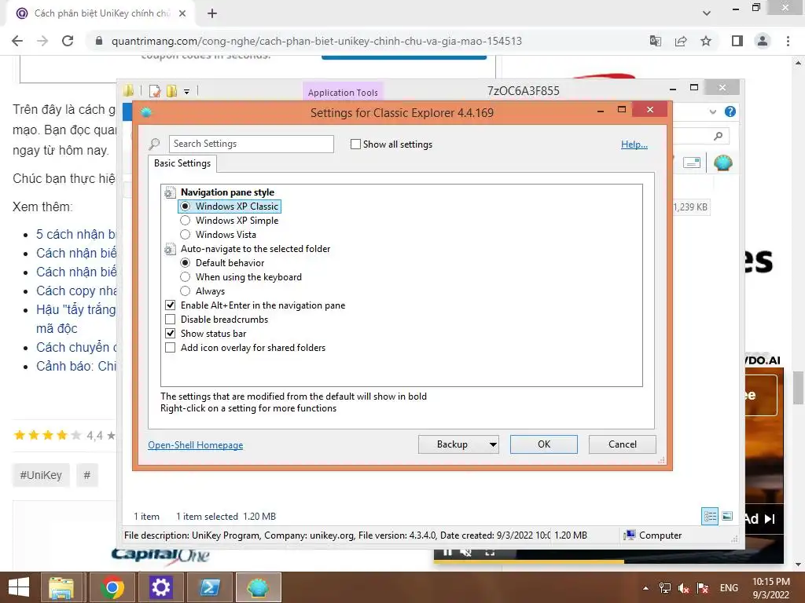Select the Windows XP Simple radio button

[x=186, y=221]
